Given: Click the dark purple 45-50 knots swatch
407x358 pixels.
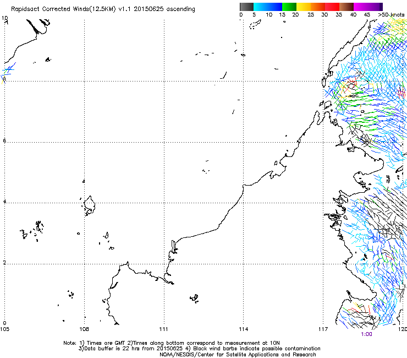Looking at the screenshot, I should [x=375, y=7].
